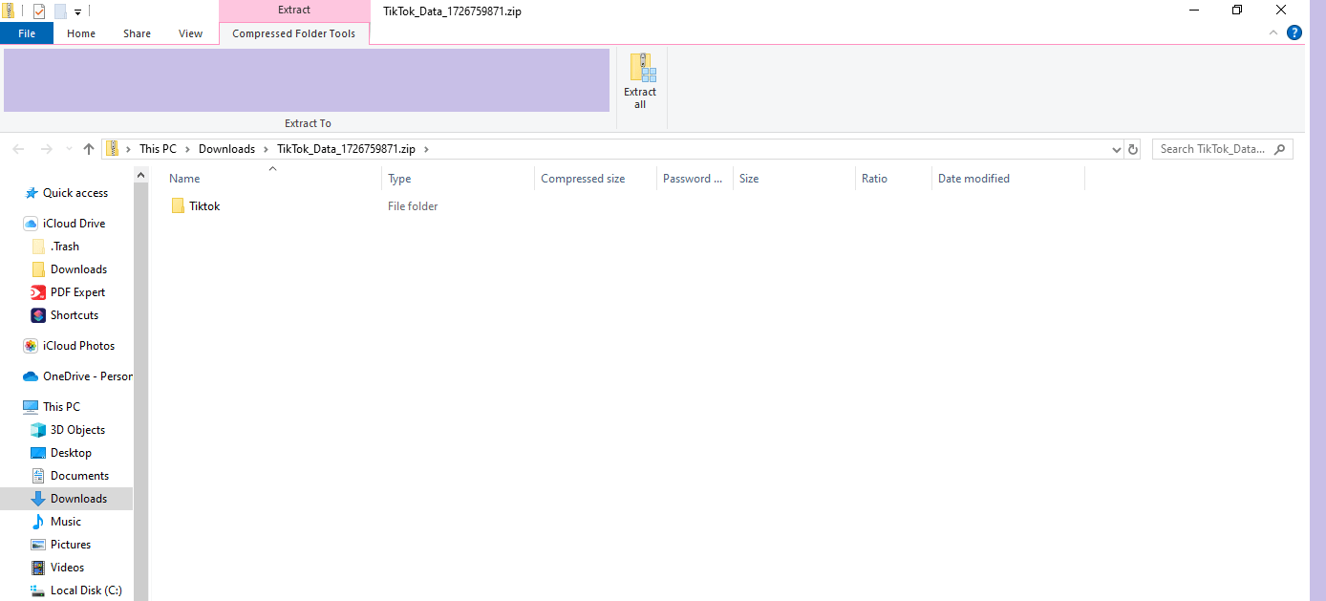Screen dimensions: 1326x601
Task: Click the Search TikTok_Data search box
Action: (1213, 149)
